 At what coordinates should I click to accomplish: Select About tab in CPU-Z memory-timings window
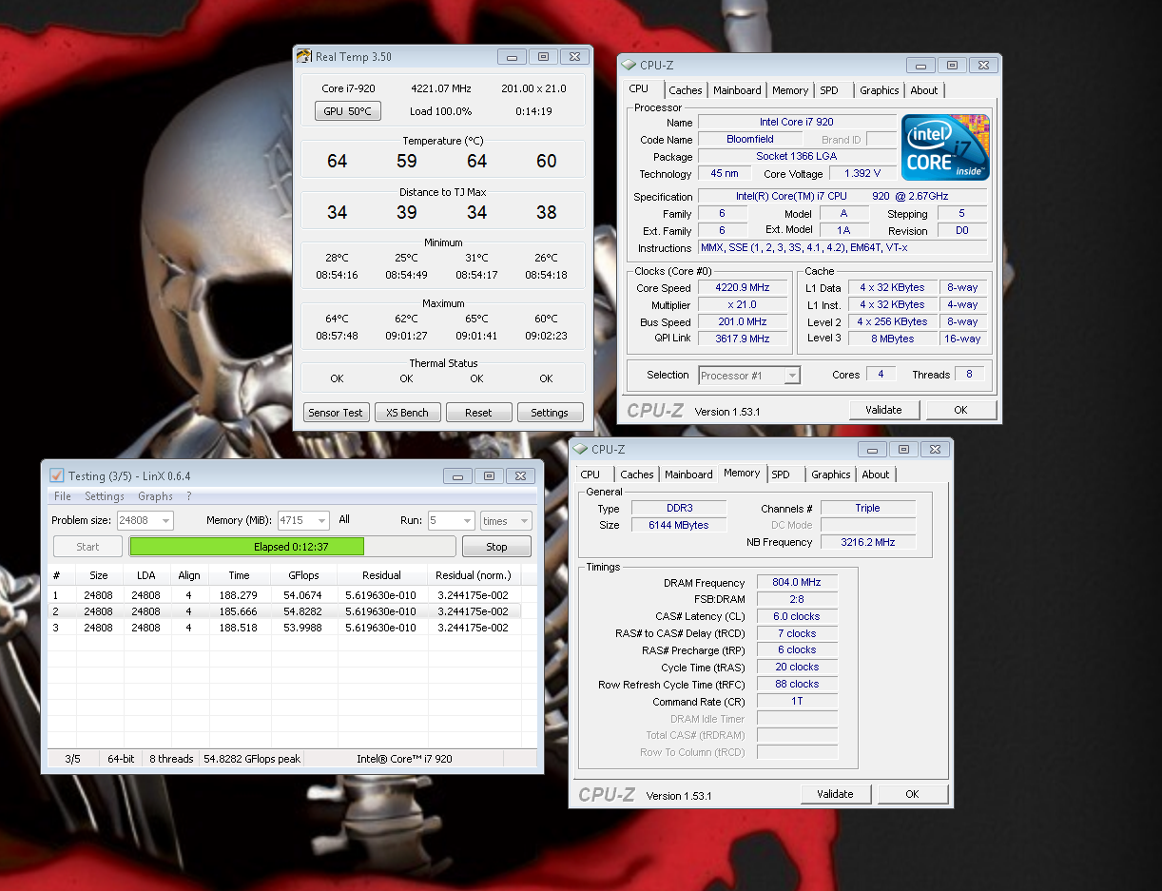coord(876,475)
